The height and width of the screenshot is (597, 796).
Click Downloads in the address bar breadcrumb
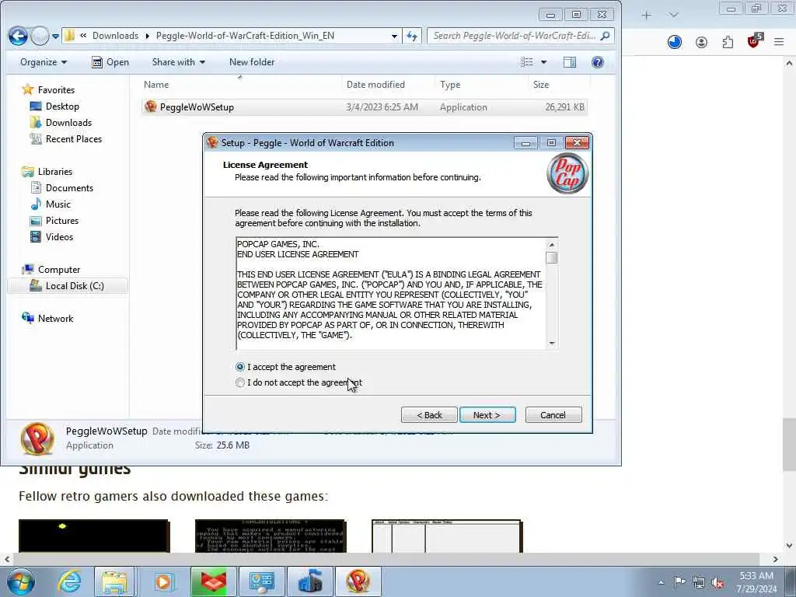115,36
